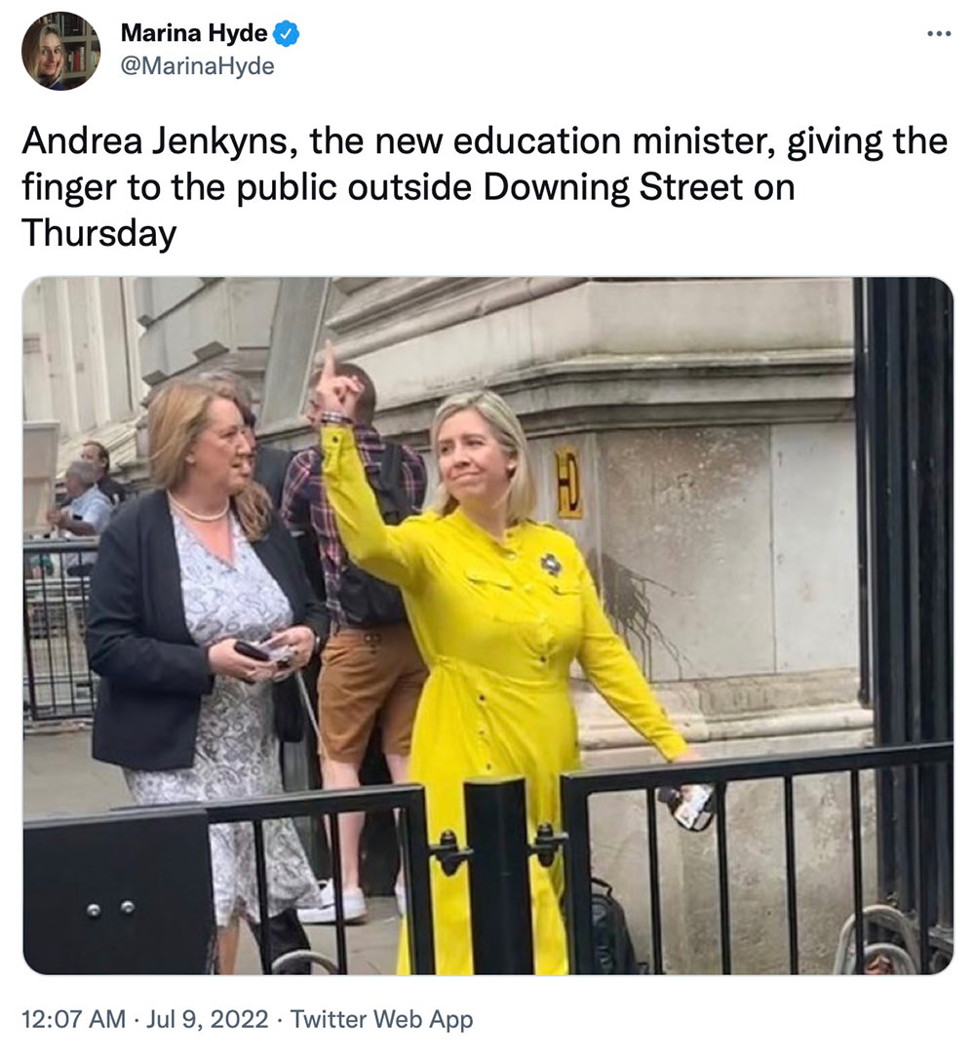Viewport: 975px width, 1059px height.
Task: Open the attached photo in full view
Action: (488, 626)
